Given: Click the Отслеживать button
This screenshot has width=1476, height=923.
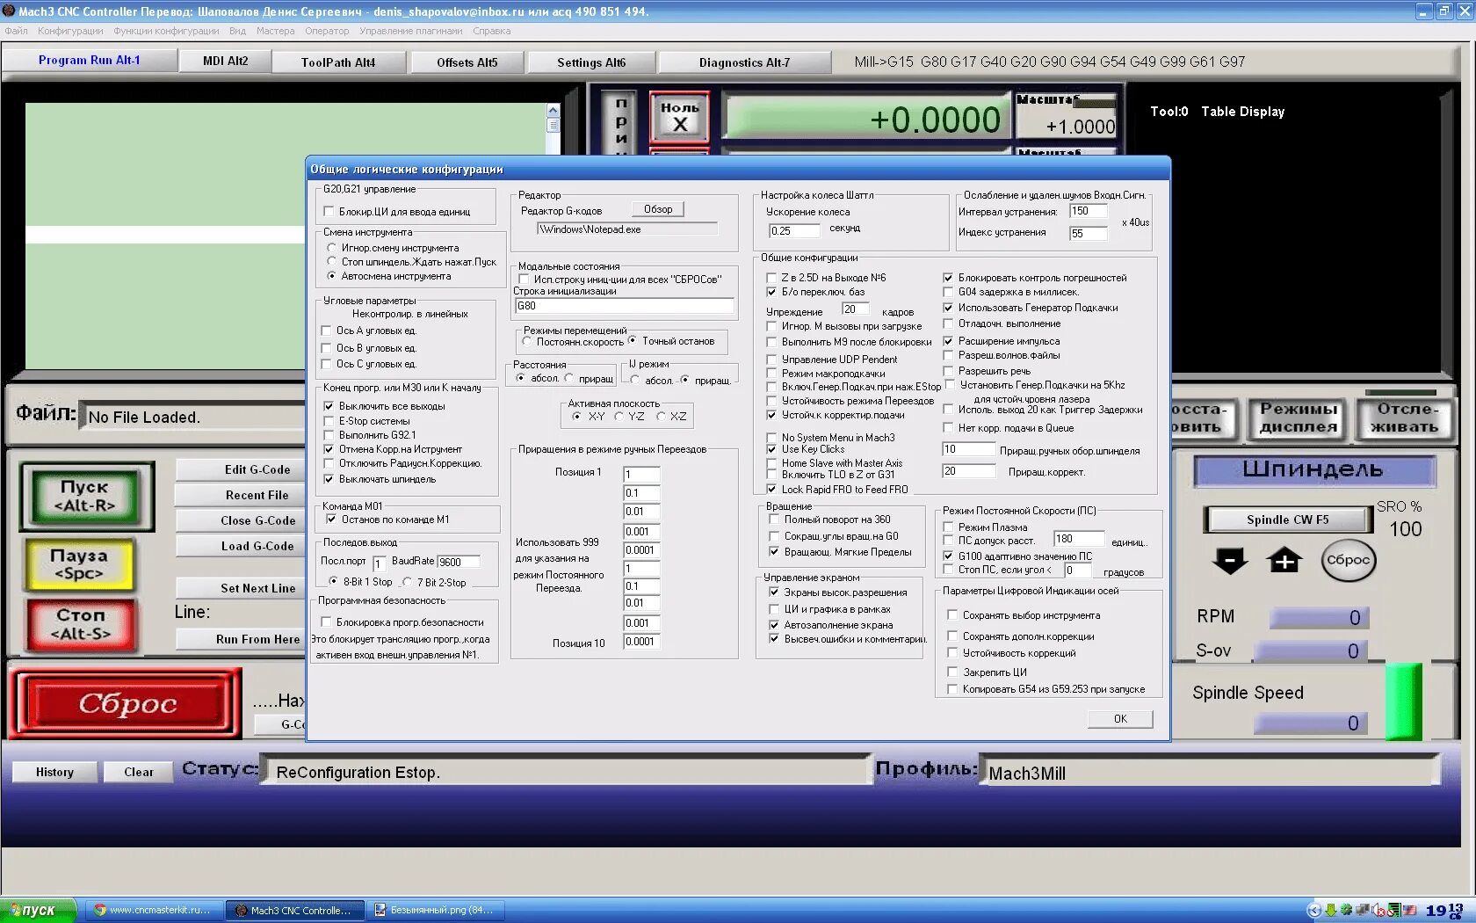Looking at the screenshot, I should [1404, 418].
